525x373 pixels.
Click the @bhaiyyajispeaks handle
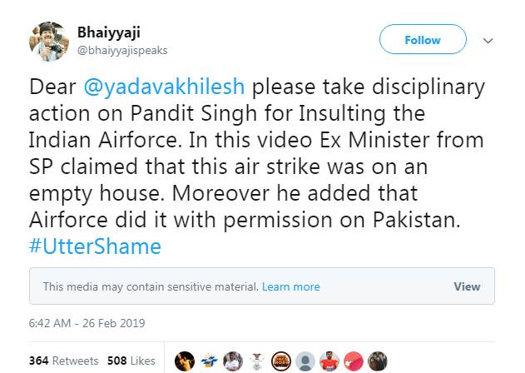(122, 50)
